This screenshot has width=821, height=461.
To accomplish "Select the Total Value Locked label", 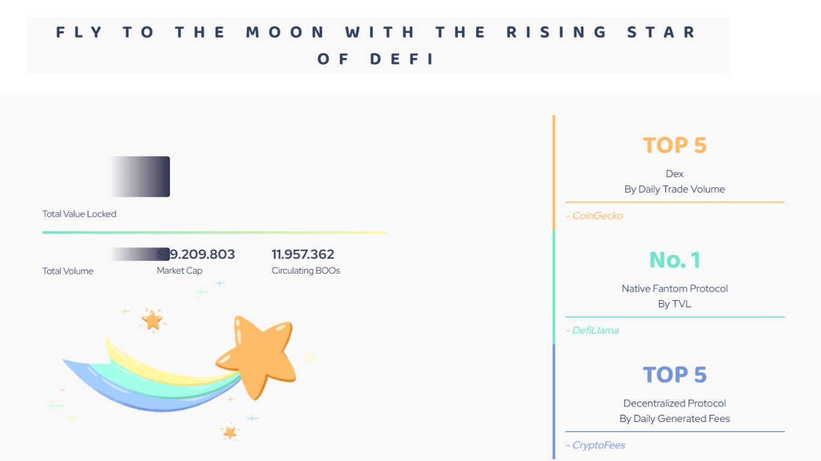I will (x=79, y=214).
